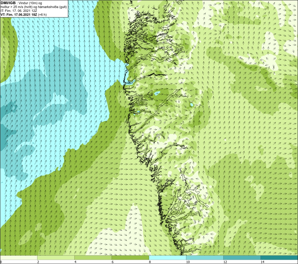Select the dark teal color segment above 14
The image size is (298, 264).
[x=280, y=258]
